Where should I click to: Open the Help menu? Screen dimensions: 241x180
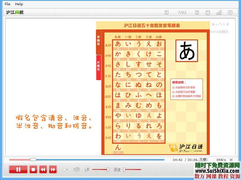pos(19,4)
